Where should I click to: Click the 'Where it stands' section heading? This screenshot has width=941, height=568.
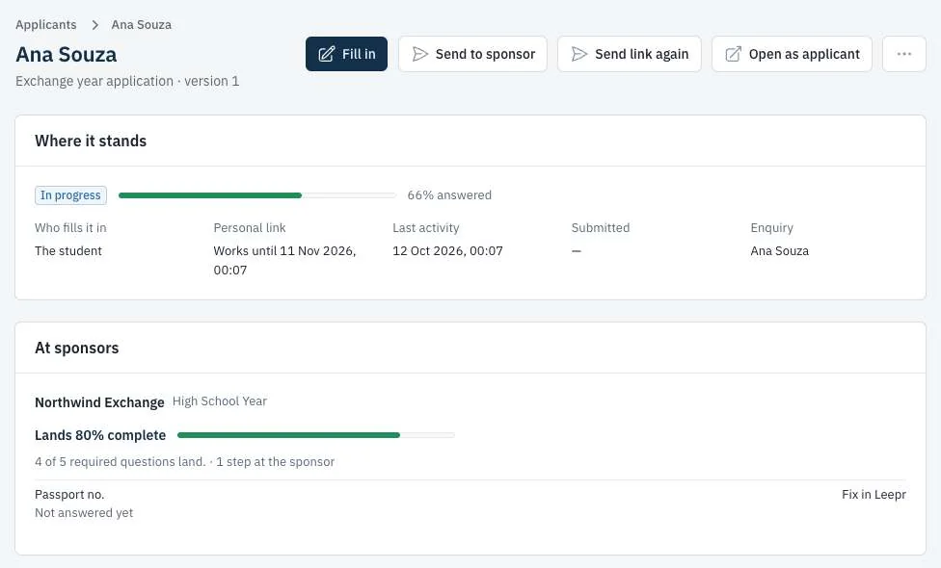pos(91,141)
